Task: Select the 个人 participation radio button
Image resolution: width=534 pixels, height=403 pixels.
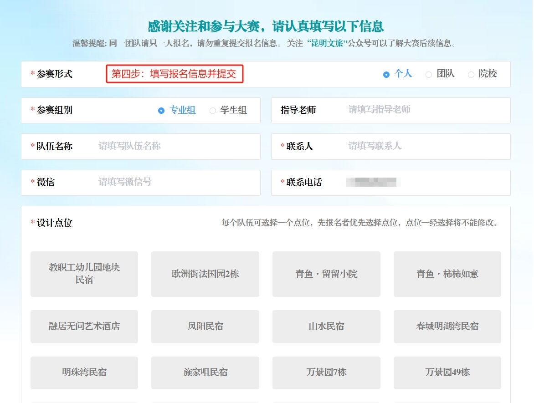Action: pyautogui.click(x=386, y=74)
